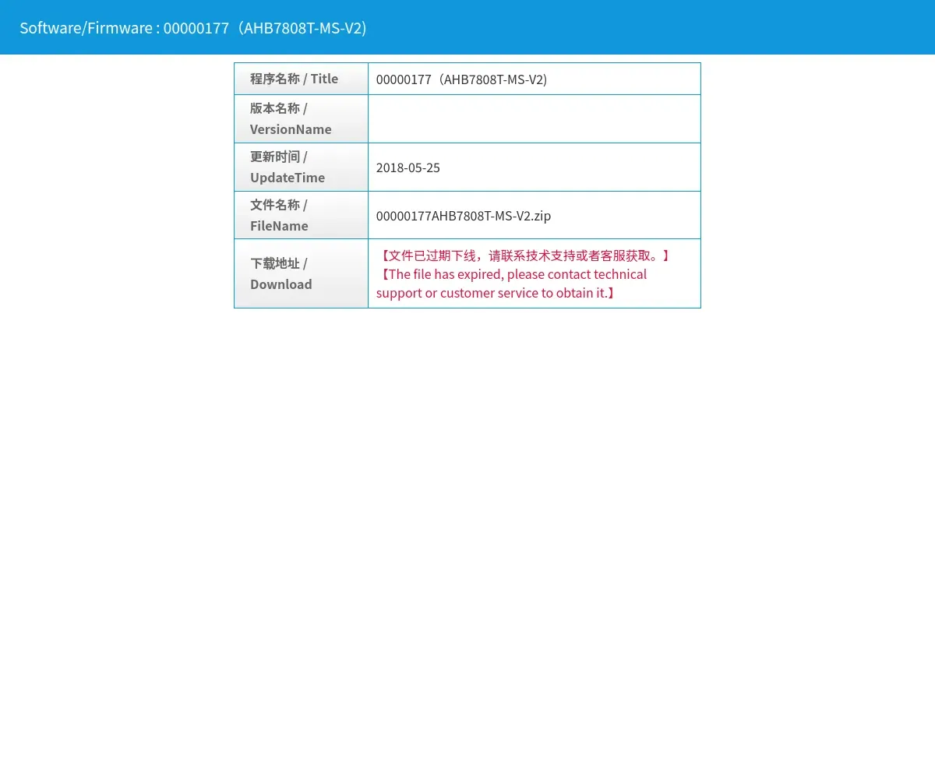Click the 文件名称 / FileName label cell
Screen dimensions: 935x779
301,215
